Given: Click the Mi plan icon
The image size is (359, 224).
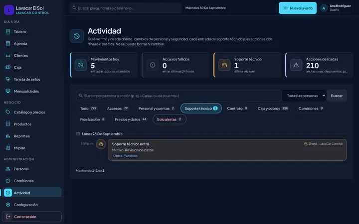Looking at the screenshot, I should coord(8,148).
